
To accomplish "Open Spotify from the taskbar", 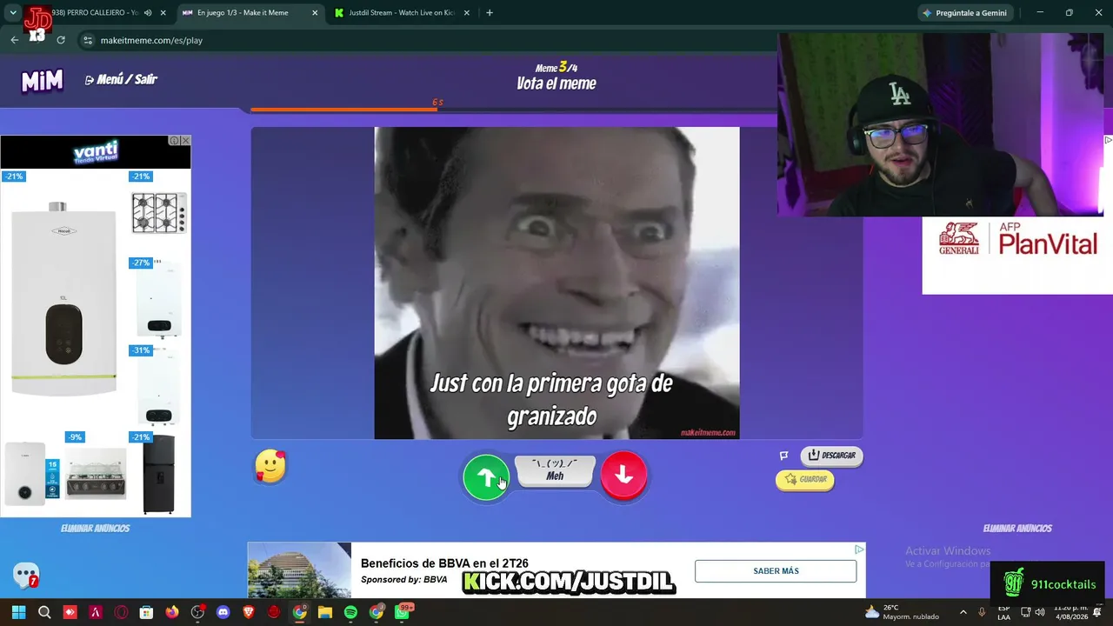I will pyautogui.click(x=350, y=612).
